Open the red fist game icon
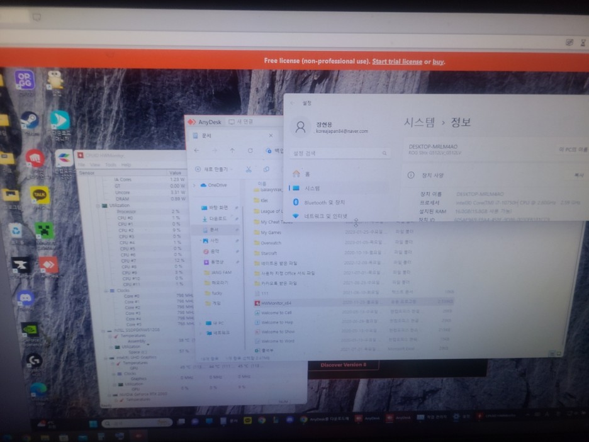 [x=35, y=159]
